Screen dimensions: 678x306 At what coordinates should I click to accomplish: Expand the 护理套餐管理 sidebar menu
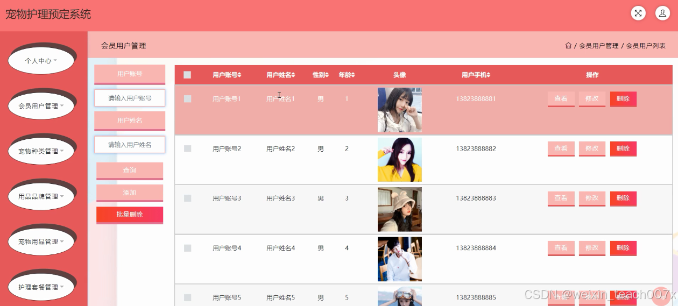coord(41,287)
